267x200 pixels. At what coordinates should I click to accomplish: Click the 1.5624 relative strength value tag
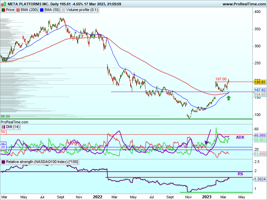point(260,179)
